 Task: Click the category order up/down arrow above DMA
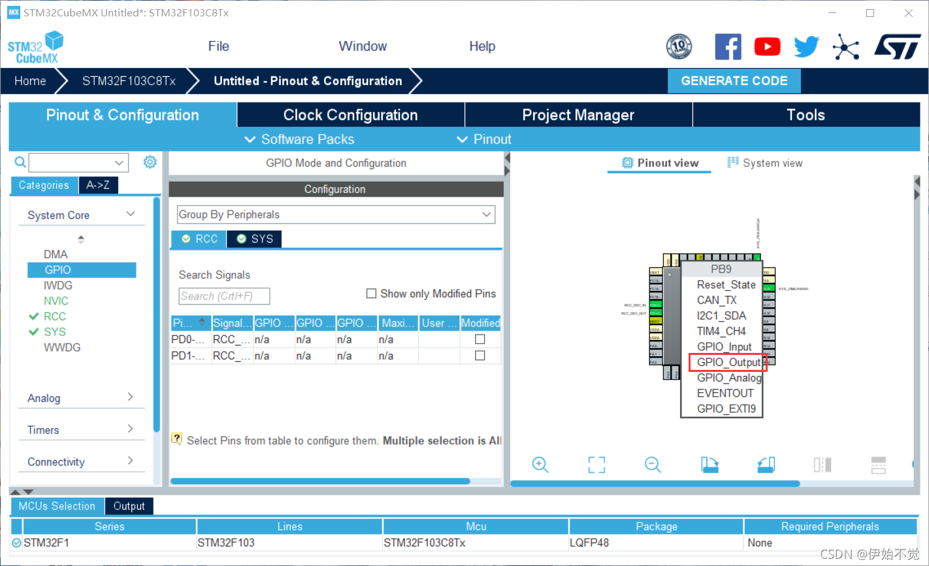pyautogui.click(x=81, y=239)
